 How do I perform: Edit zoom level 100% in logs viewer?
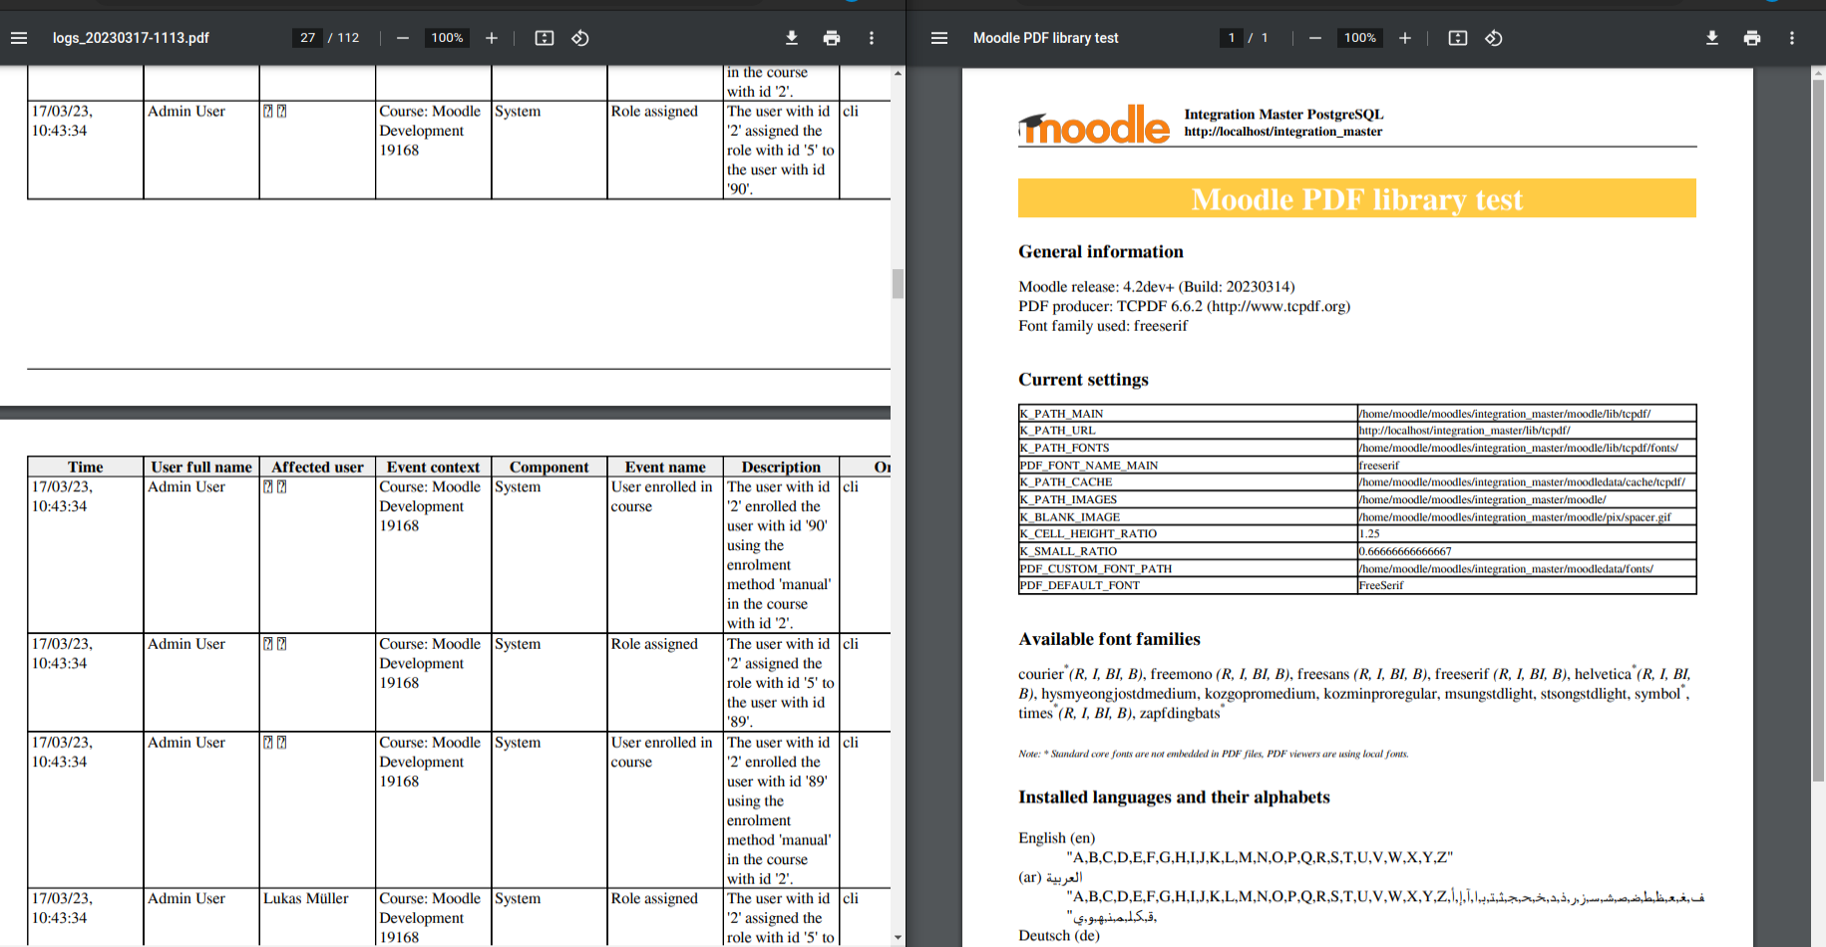coord(447,38)
